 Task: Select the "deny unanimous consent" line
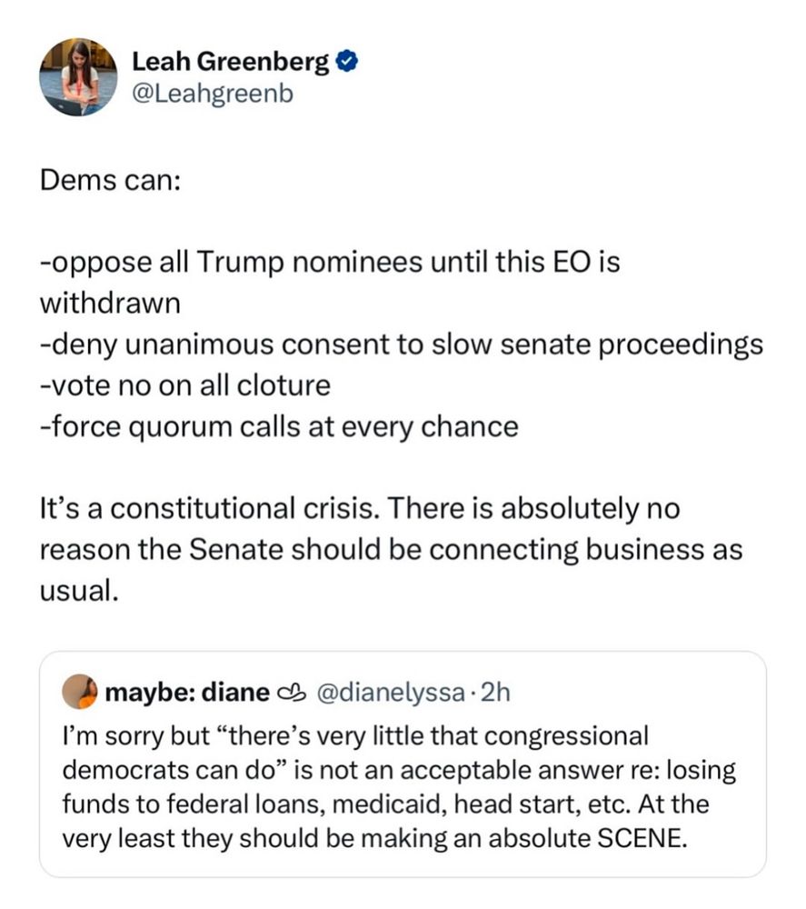pos(400,345)
